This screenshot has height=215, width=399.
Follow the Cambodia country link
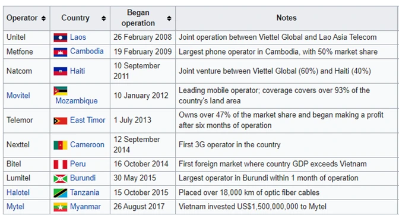[87, 51]
